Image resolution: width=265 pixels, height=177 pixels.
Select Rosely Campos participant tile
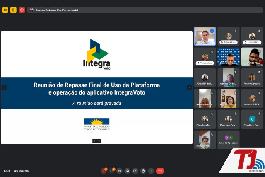252,78
